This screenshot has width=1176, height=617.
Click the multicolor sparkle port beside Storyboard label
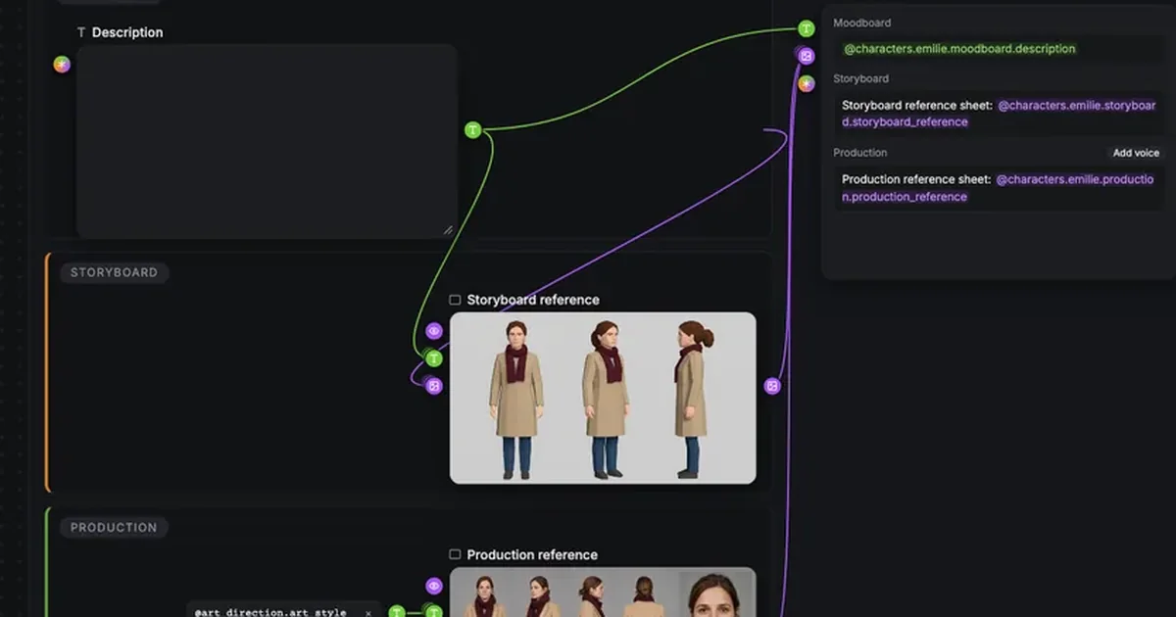[x=806, y=83]
